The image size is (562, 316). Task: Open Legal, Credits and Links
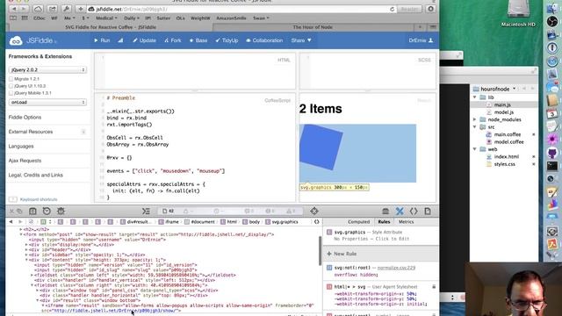coord(35,175)
